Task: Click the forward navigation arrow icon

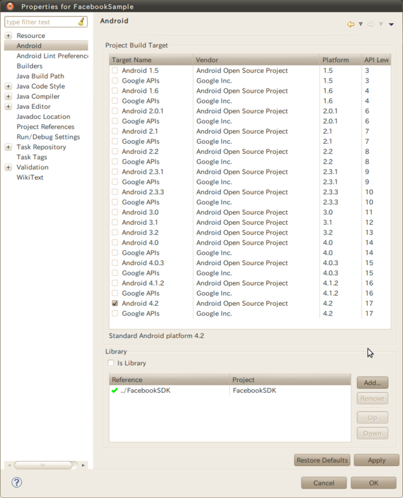Action: tap(371, 24)
